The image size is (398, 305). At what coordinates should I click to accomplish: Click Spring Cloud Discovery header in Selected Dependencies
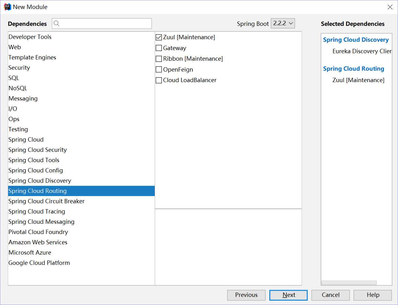[x=356, y=40]
